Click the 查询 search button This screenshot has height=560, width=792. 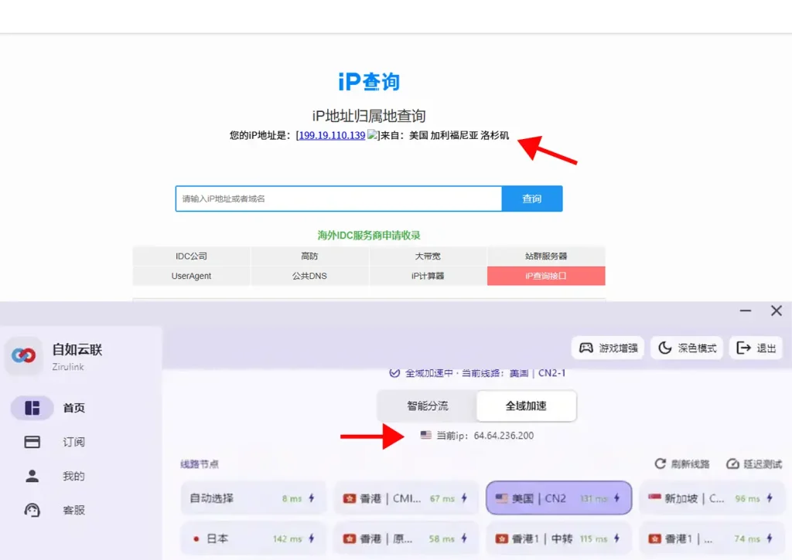(x=532, y=199)
